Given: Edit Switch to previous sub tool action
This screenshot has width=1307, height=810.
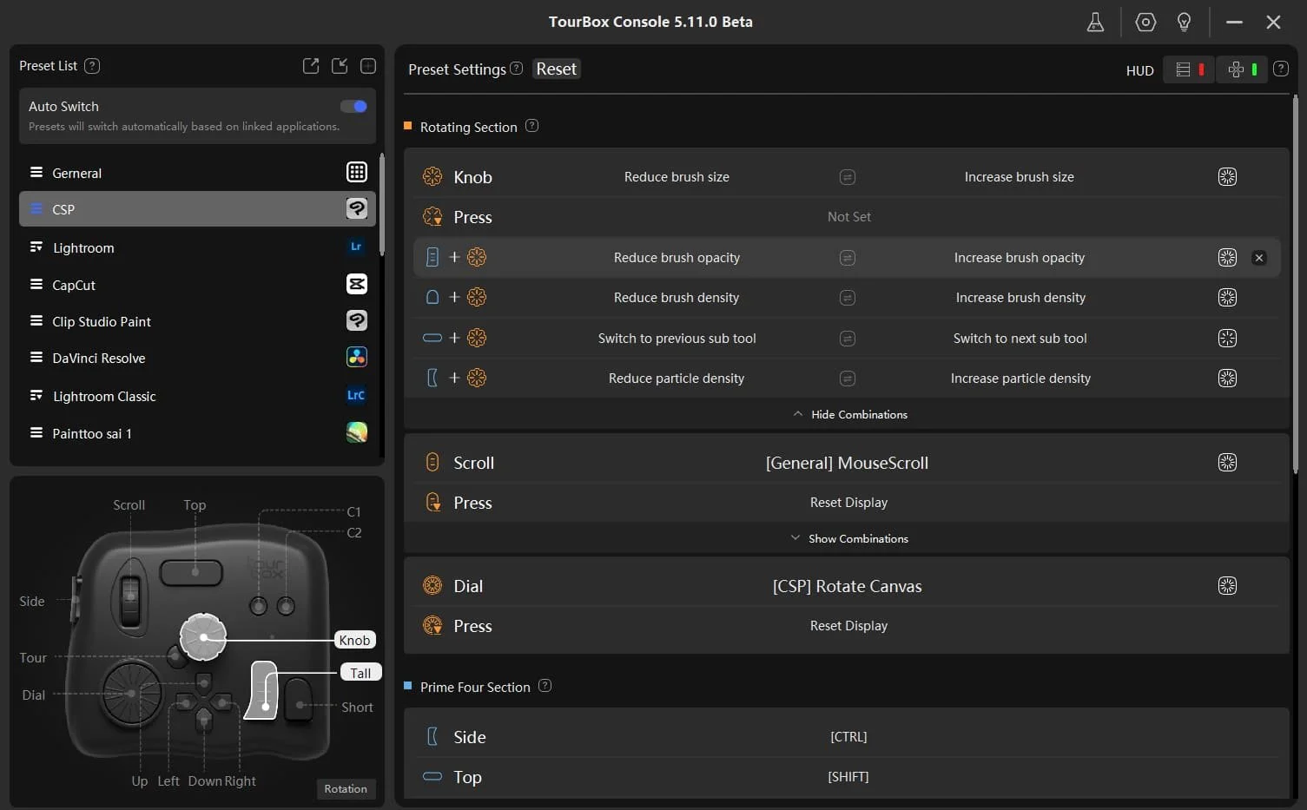Looking at the screenshot, I should tap(677, 339).
